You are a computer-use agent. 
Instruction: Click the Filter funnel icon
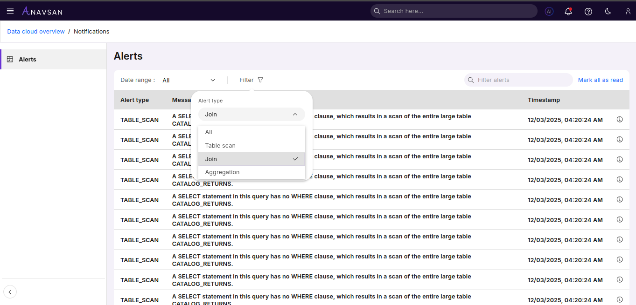tap(260, 80)
